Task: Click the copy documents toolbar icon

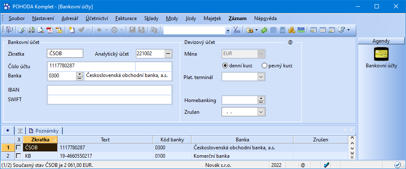Action: (22, 30)
